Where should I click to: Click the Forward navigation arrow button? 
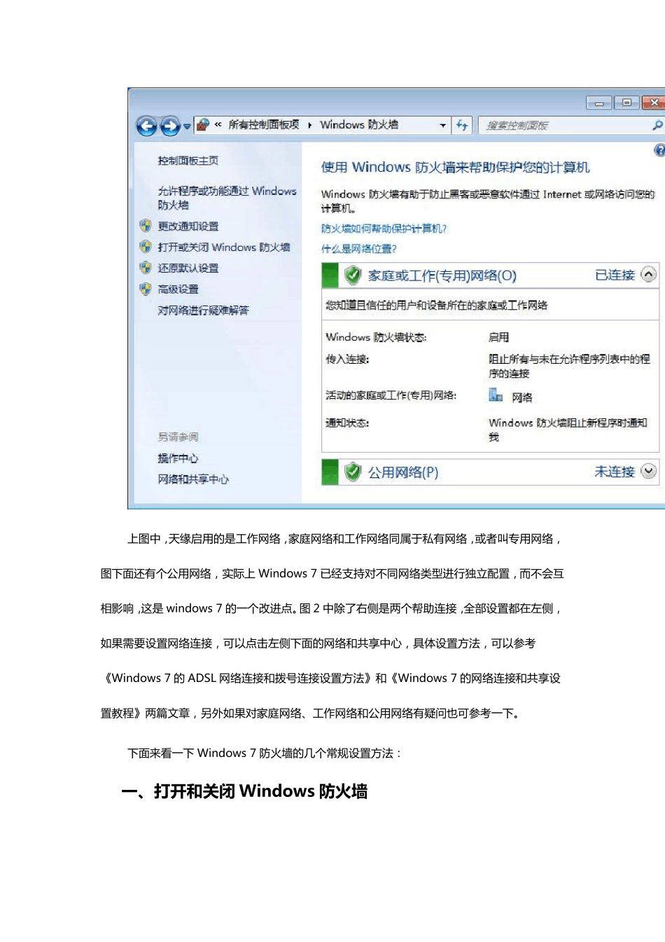click(170, 126)
